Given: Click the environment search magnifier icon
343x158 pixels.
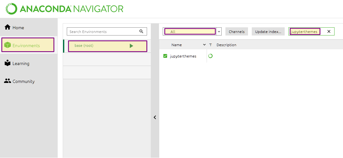Looking at the screenshot, I should pyautogui.click(x=141, y=31).
